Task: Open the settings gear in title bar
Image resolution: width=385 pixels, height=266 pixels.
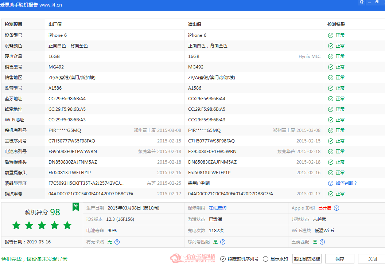Action: [x=361, y=2]
